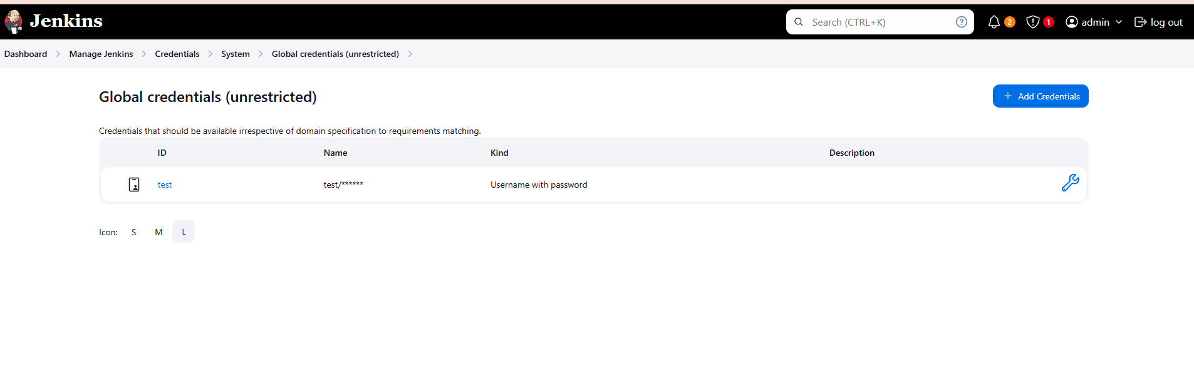Open the notifications bell icon
The height and width of the screenshot is (366, 1194).
point(994,23)
